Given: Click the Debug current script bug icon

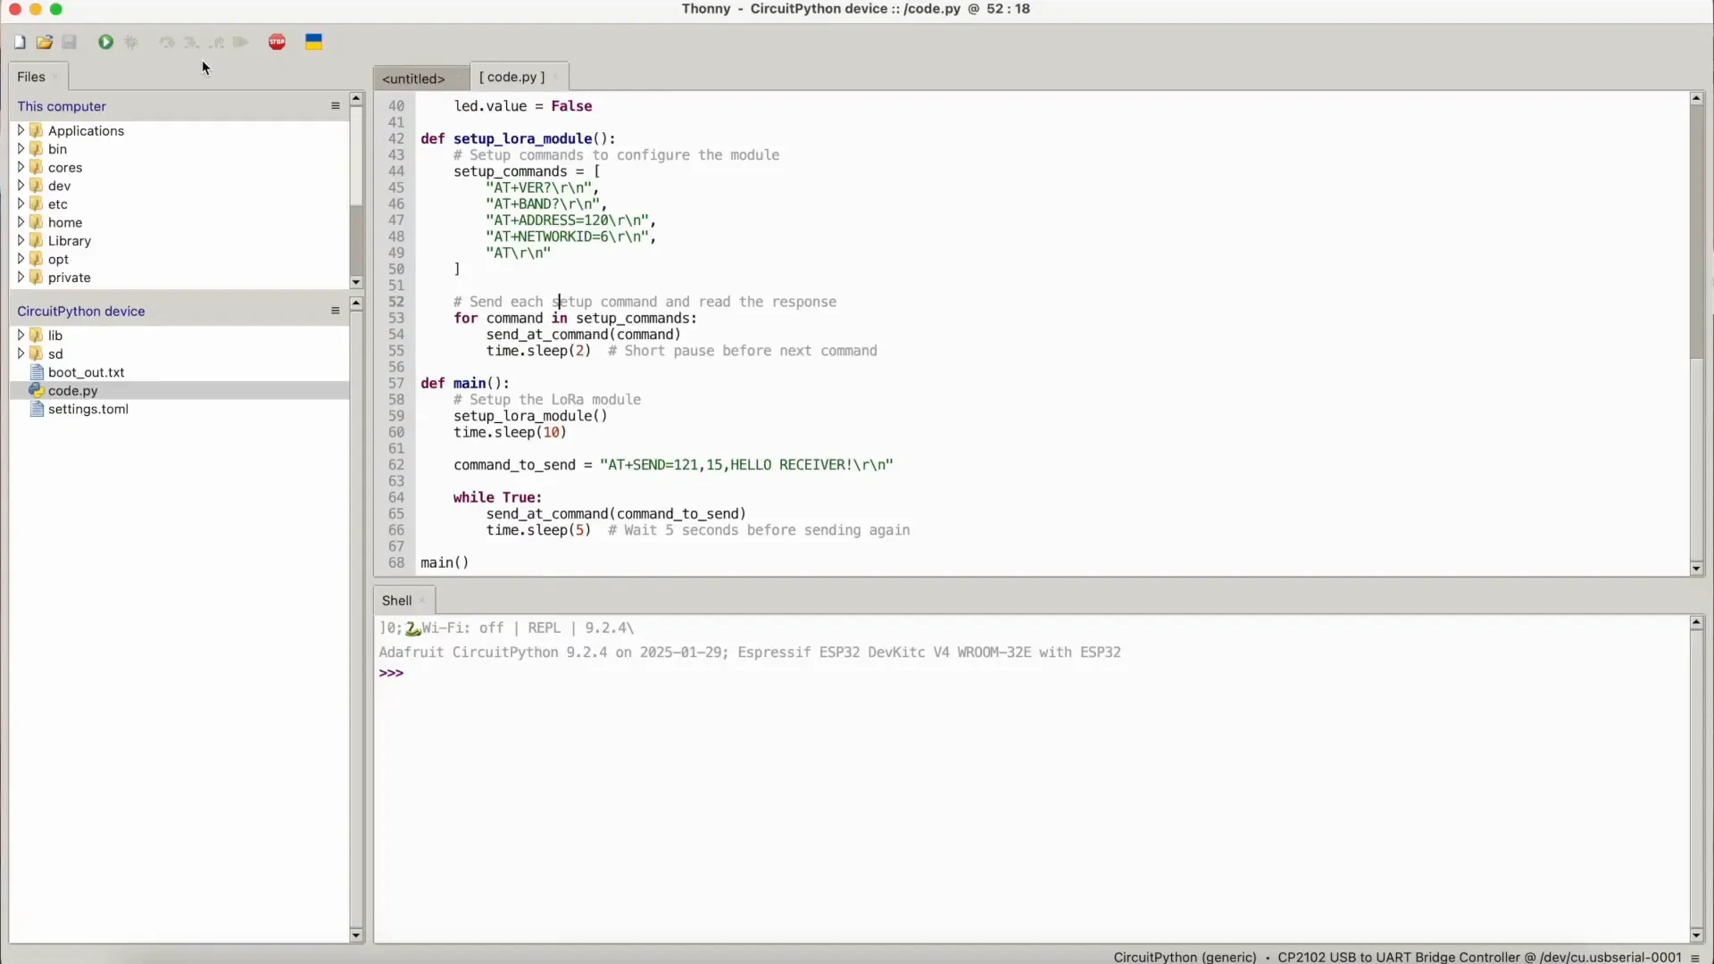Looking at the screenshot, I should click(132, 43).
